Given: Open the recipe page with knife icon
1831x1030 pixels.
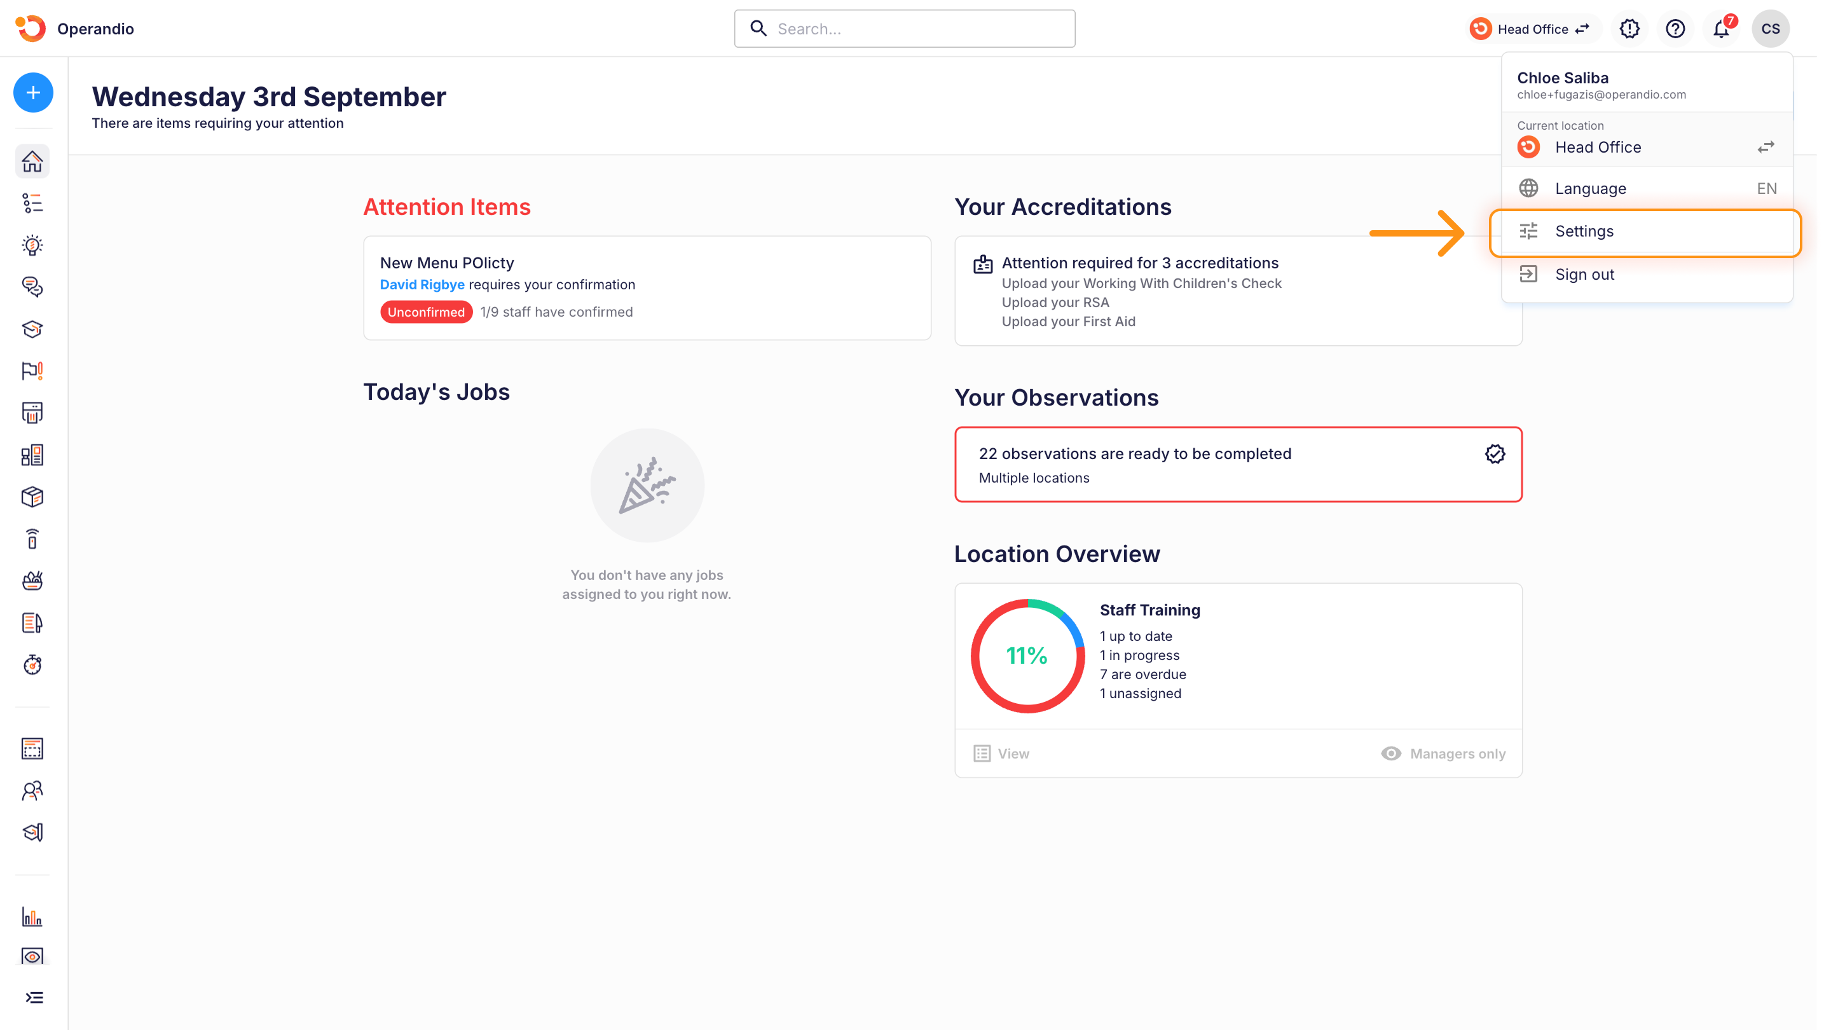Looking at the screenshot, I should tap(32, 622).
